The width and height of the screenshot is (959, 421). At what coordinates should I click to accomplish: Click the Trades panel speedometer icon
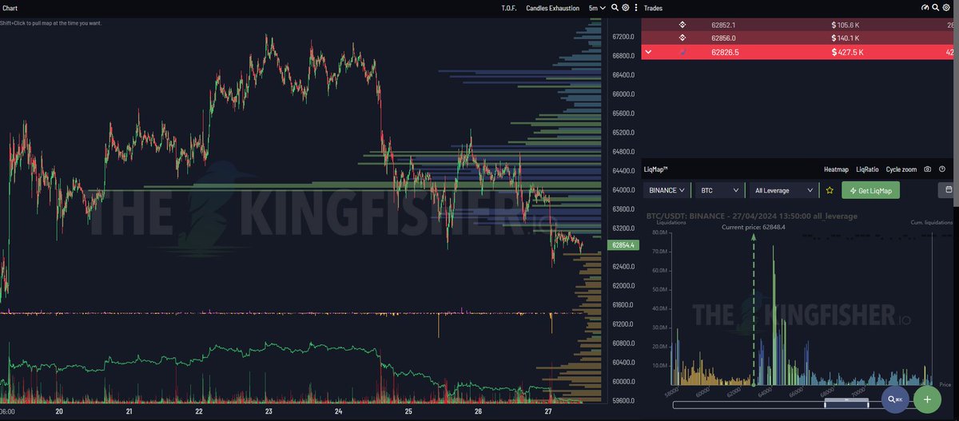coord(925,7)
